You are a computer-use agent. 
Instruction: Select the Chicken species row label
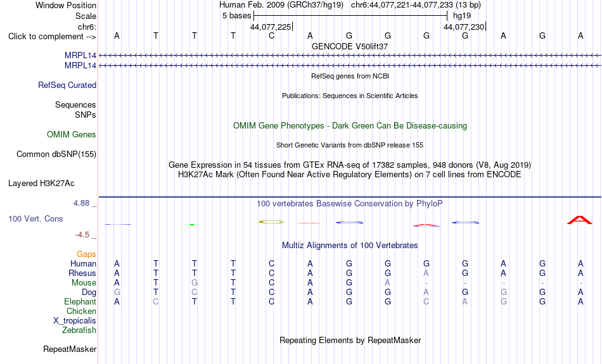tap(81, 311)
